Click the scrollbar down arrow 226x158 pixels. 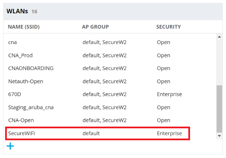pyautogui.click(x=219, y=136)
